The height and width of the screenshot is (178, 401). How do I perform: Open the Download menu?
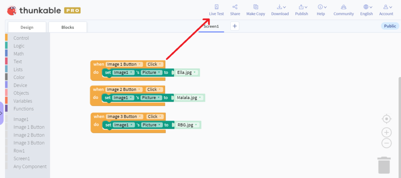point(280,10)
